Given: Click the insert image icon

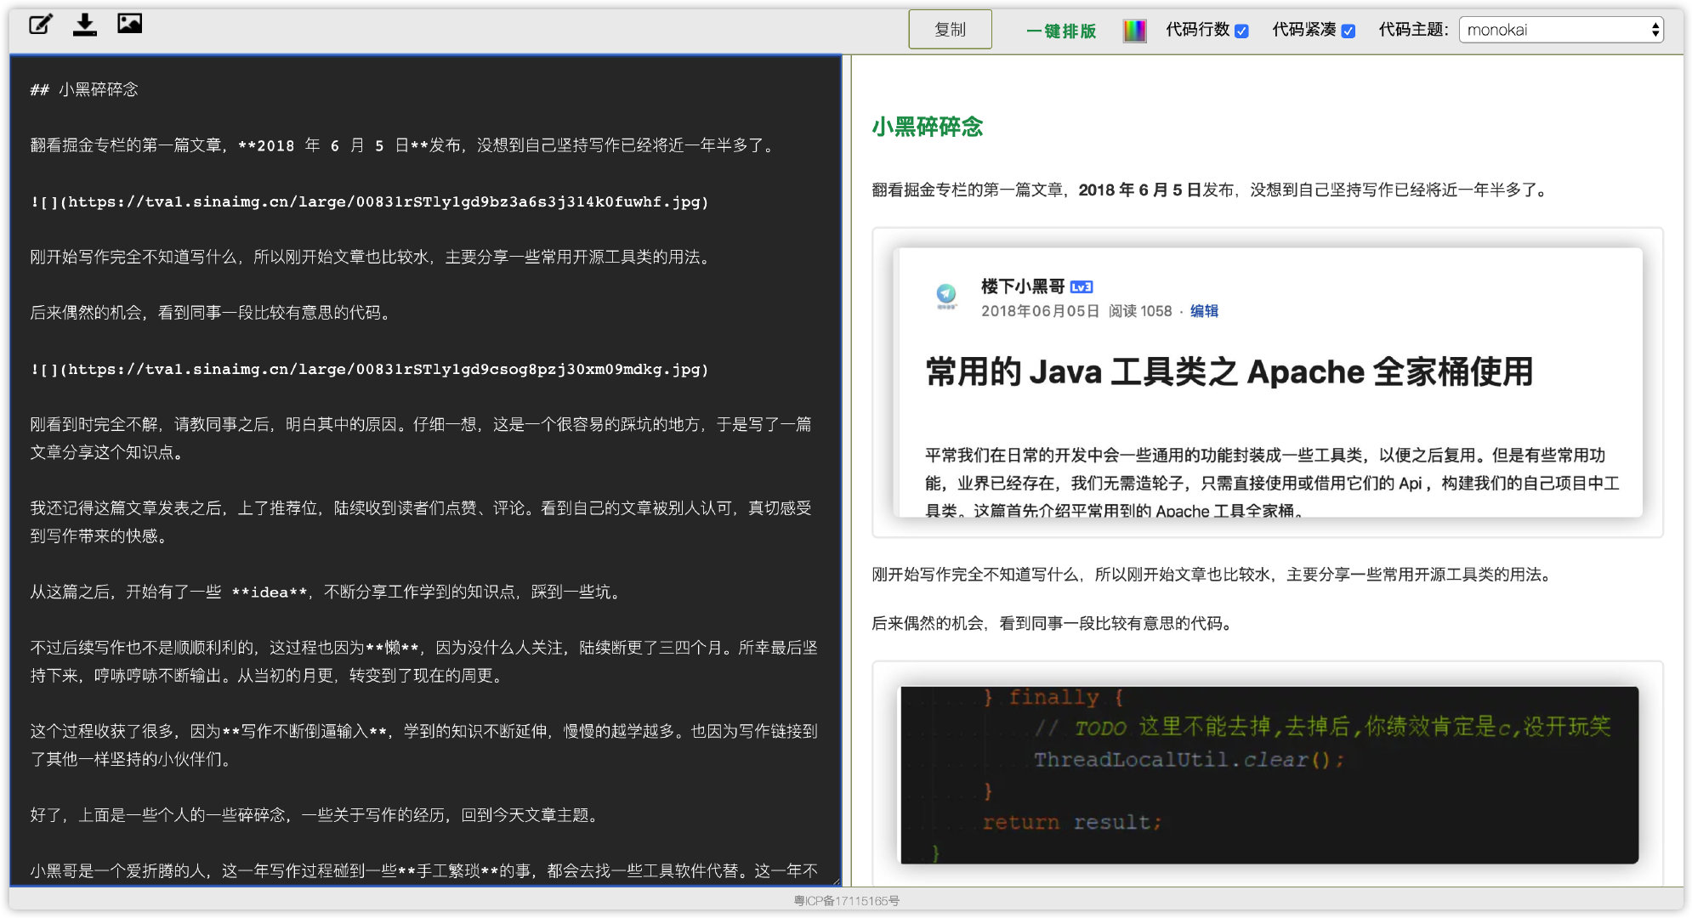Looking at the screenshot, I should pyautogui.click(x=129, y=24).
